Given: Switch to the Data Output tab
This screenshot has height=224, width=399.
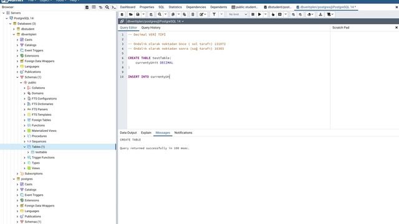Looking at the screenshot, I should 128,133.
